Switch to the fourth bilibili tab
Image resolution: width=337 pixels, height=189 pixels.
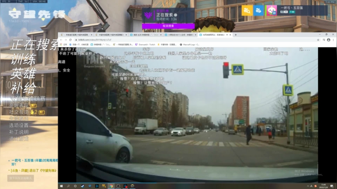(x=181, y=35)
